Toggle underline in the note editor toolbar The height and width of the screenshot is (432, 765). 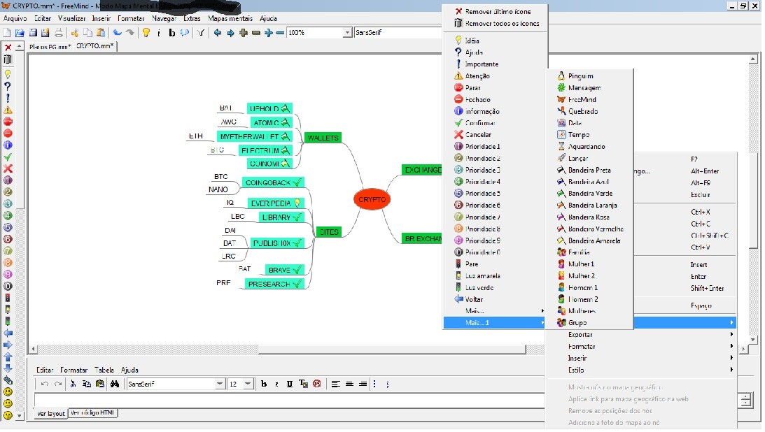289,384
